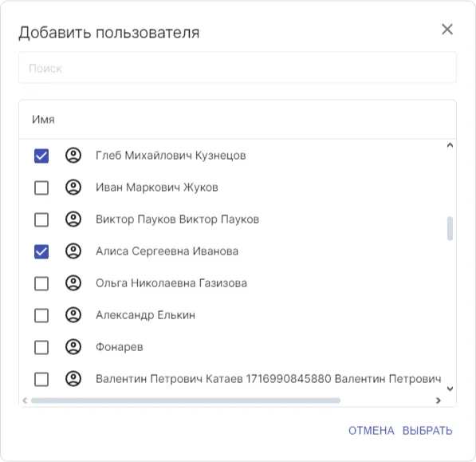Enable the Александр Елькин checkbox

pyautogui.click(x=41, y=315)
